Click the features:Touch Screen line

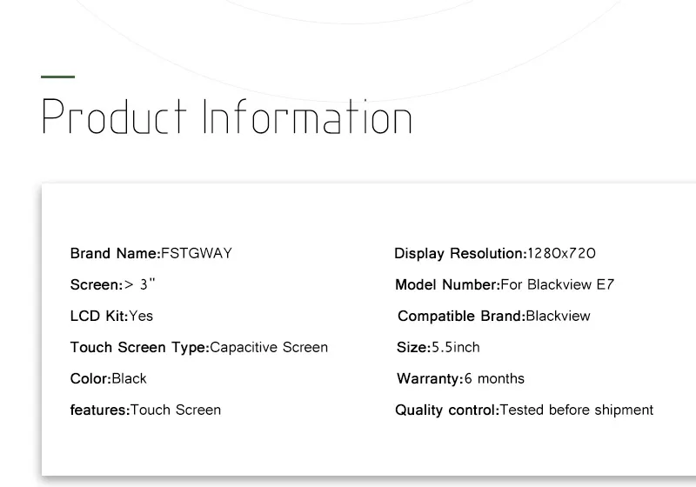point(145,410)
